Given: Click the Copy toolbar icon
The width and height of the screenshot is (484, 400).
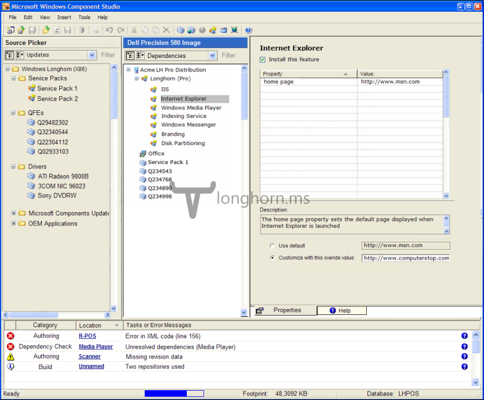Looking at the screenshot, I should click(145, 30).
